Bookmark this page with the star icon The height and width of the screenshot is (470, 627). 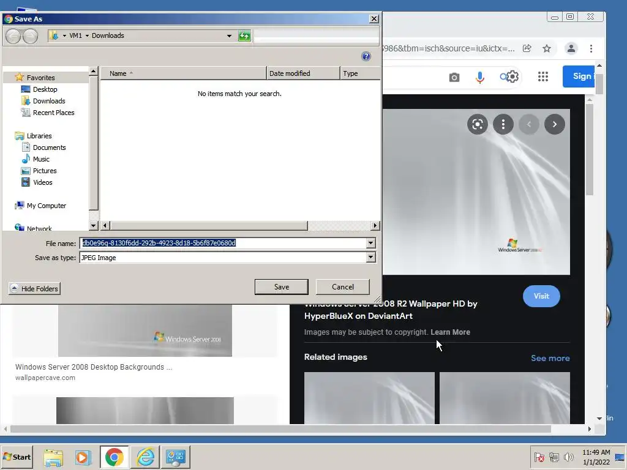(547, 48)
